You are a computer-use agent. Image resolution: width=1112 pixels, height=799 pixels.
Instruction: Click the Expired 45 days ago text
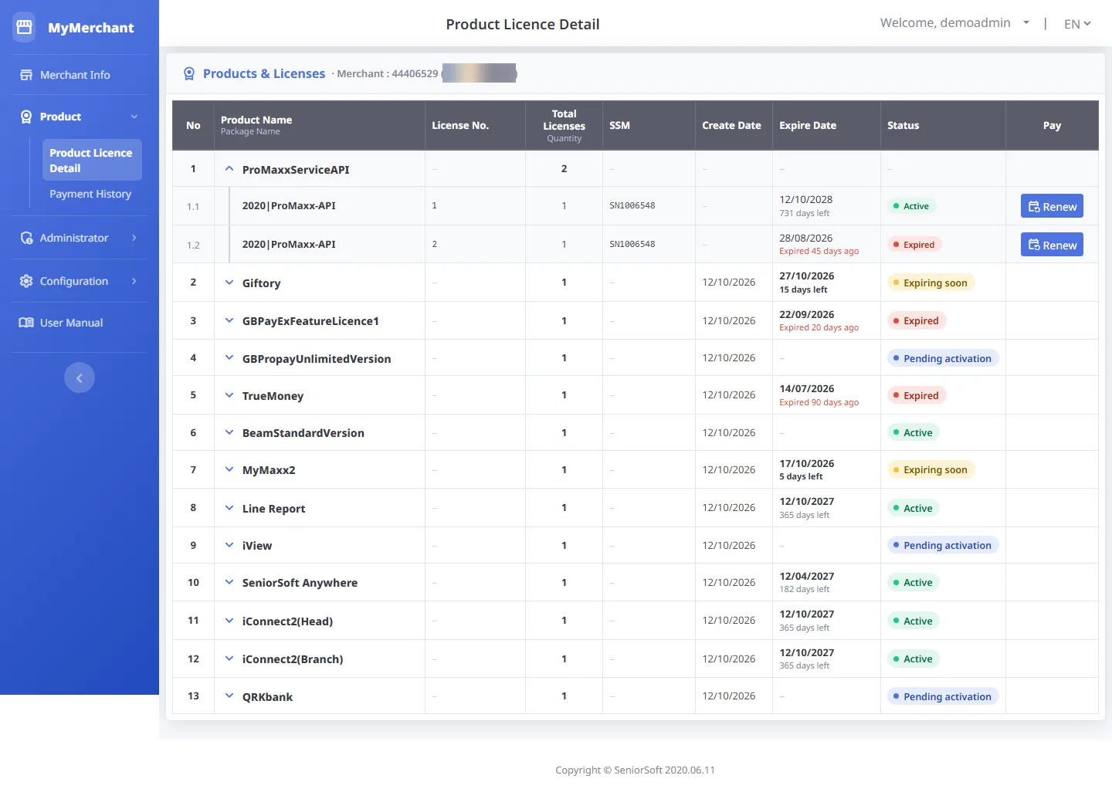coord(819,251)
